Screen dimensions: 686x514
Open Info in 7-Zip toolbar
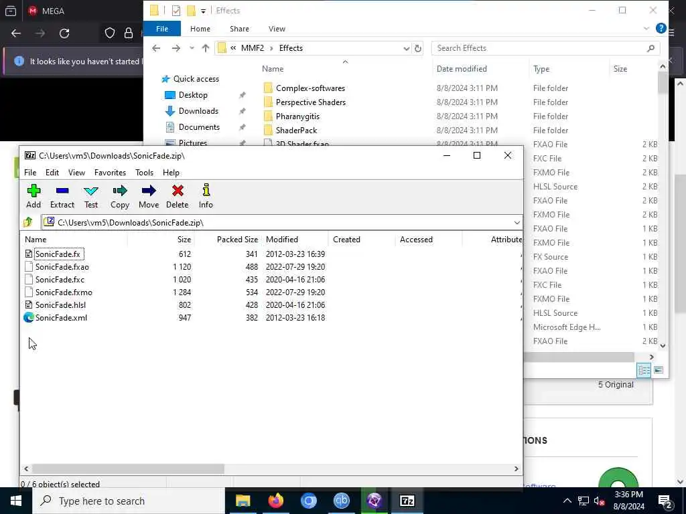[x=206, y=196]
